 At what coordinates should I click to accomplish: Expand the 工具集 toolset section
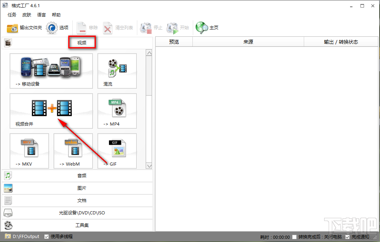click(x=77, y=225)
